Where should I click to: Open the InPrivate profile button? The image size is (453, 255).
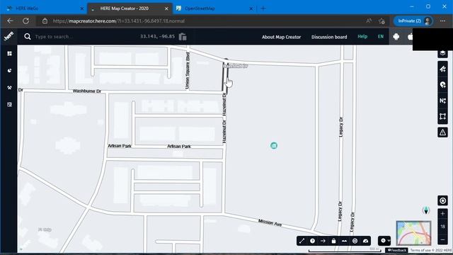pyautogui.click(x=413, y=21)
